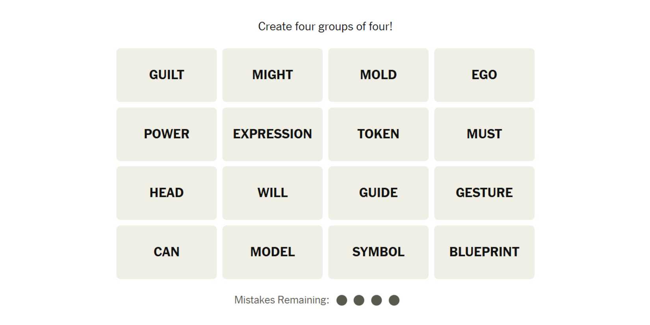Click the first mistakes remaining dot

pos(342,300)
